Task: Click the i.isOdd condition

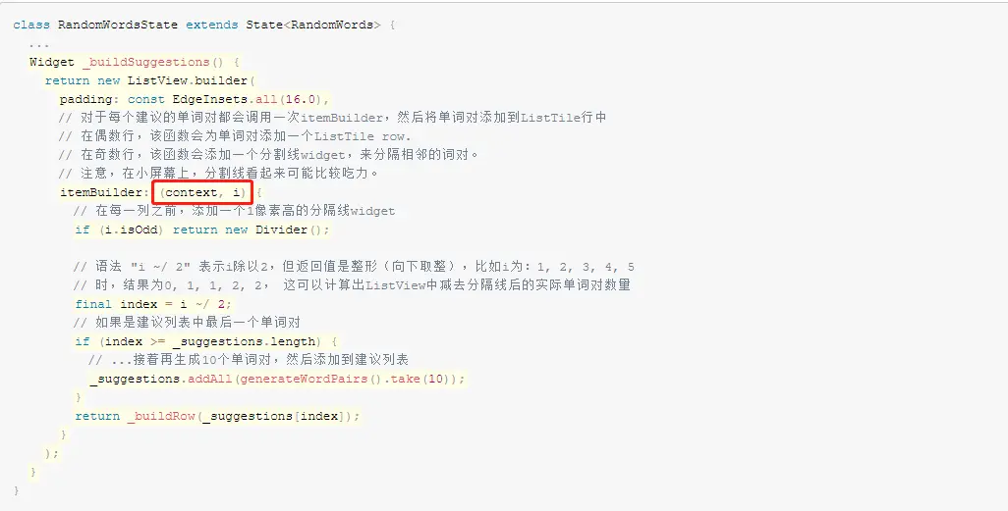Action: pyautogui.click(x=132, y=230)
